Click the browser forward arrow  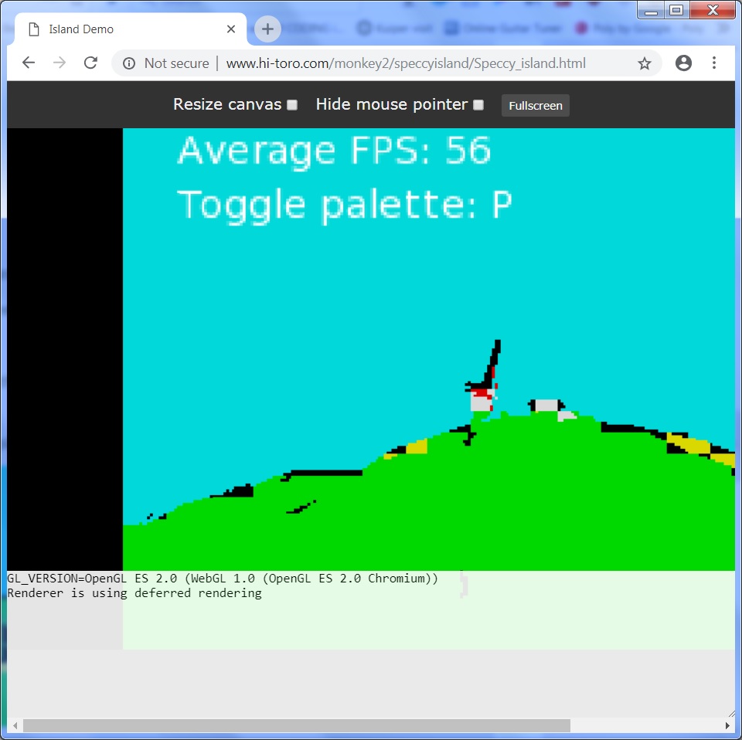(x=60, y=63)
